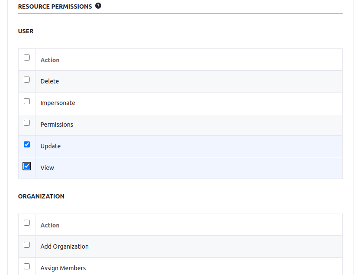Click the Delete row label
Viewport: 363px width, 275px height.
coord(50,81)
